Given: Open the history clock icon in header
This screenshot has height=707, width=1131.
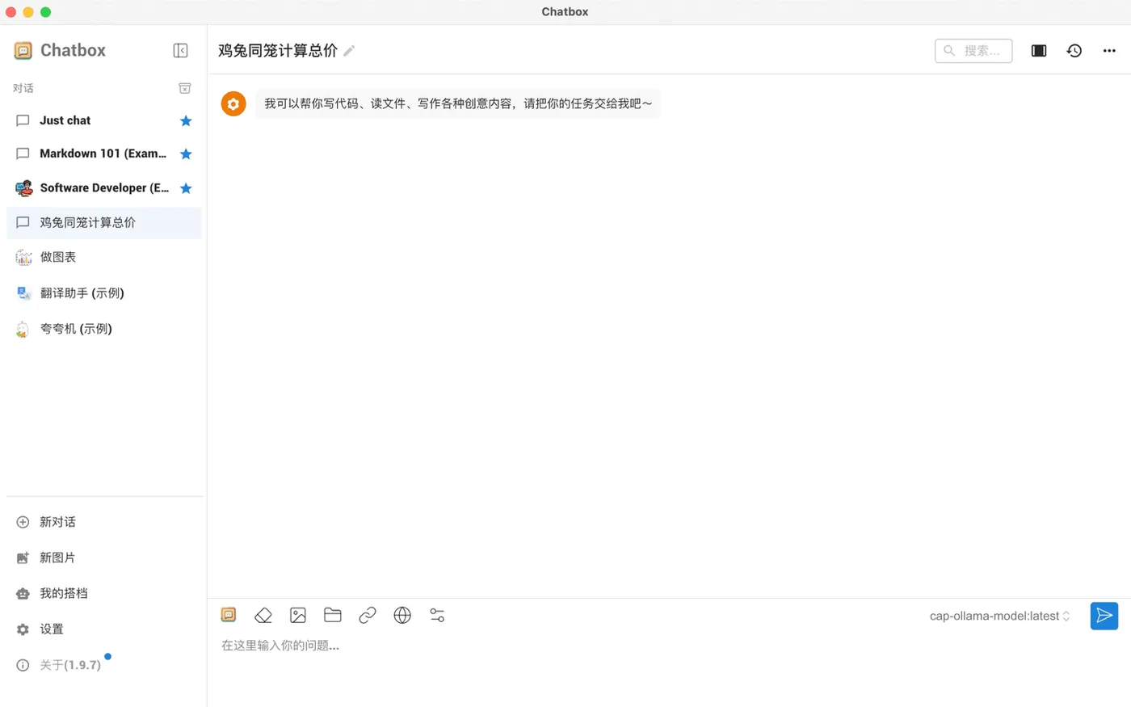Looking at the screenshot, I should pyautogui.click(x=1074, y=50).
